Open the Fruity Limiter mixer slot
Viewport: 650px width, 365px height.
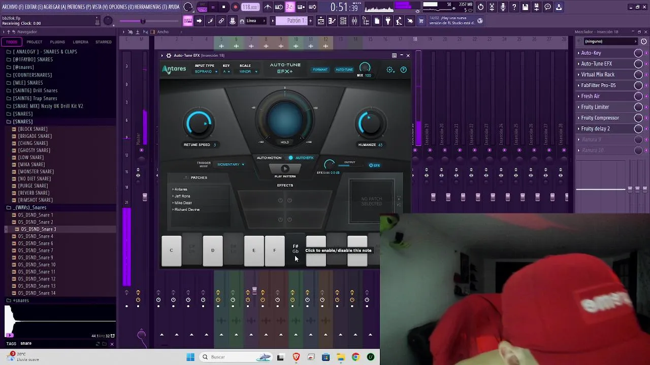pos(604,107)
